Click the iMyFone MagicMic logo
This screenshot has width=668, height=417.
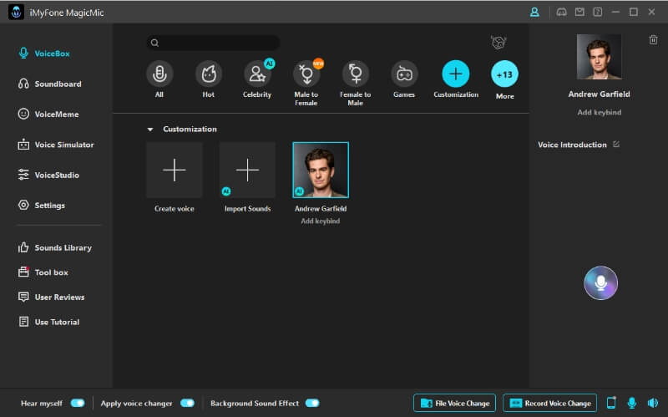tap(16, 12)
